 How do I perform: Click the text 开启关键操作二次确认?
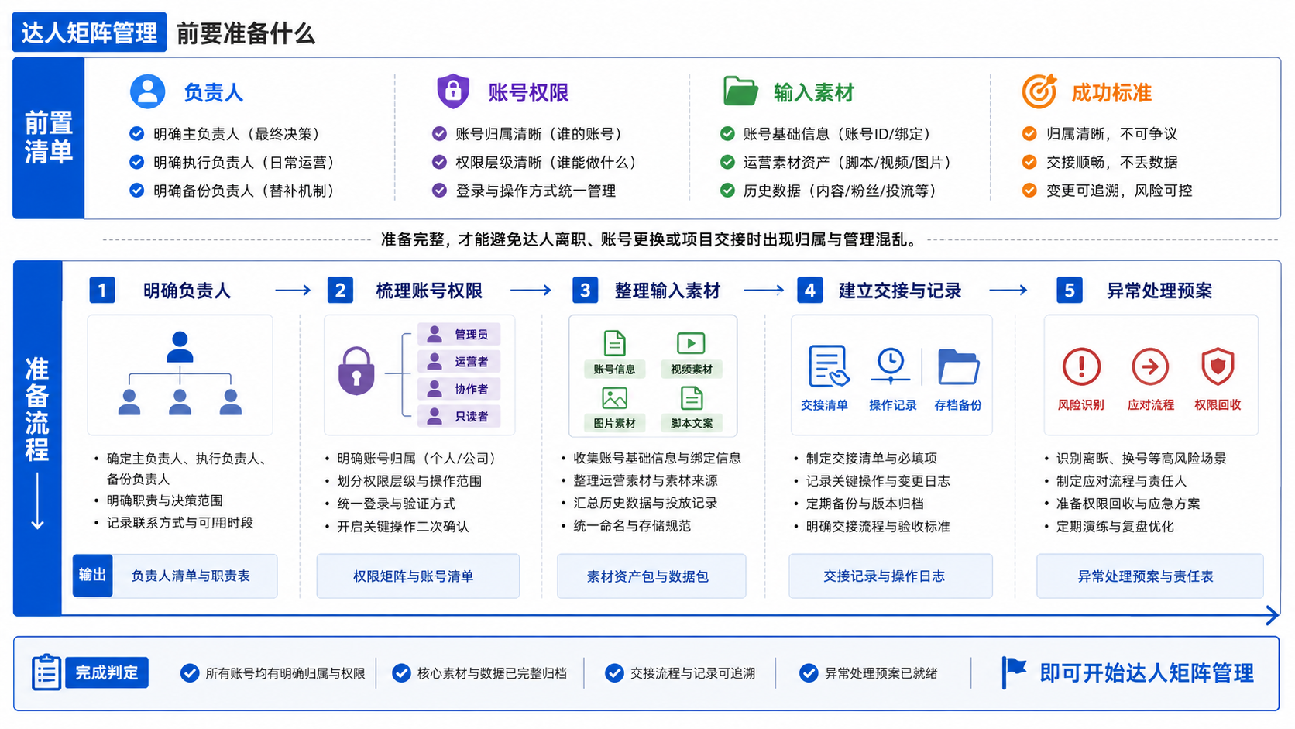point(403,526)
